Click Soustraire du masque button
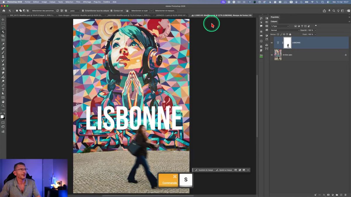 pos(204,170)
